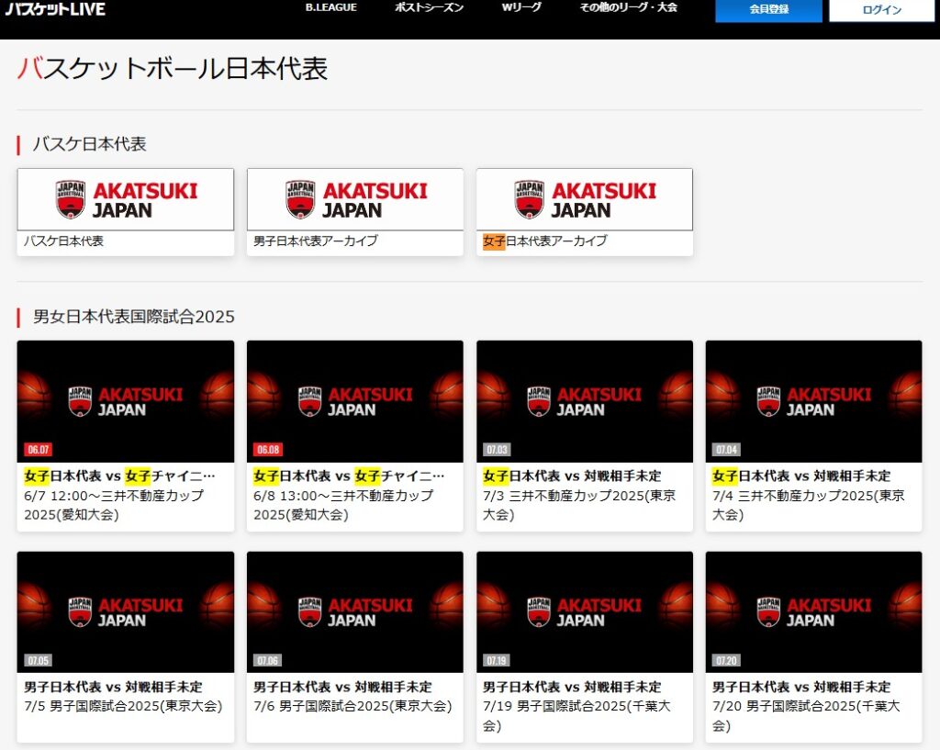The height and width of the screenshot is (750, 940).
Task: Open the 06.08 game thumbnail
Action: [355, 401]
